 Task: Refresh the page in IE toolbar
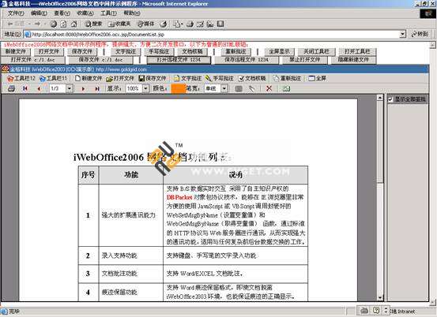coord(63,24)
